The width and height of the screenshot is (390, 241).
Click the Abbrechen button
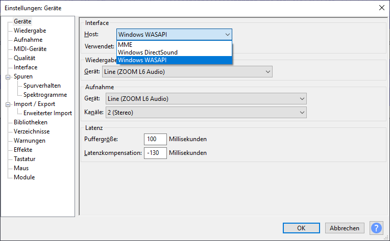[x=345, y=228]
